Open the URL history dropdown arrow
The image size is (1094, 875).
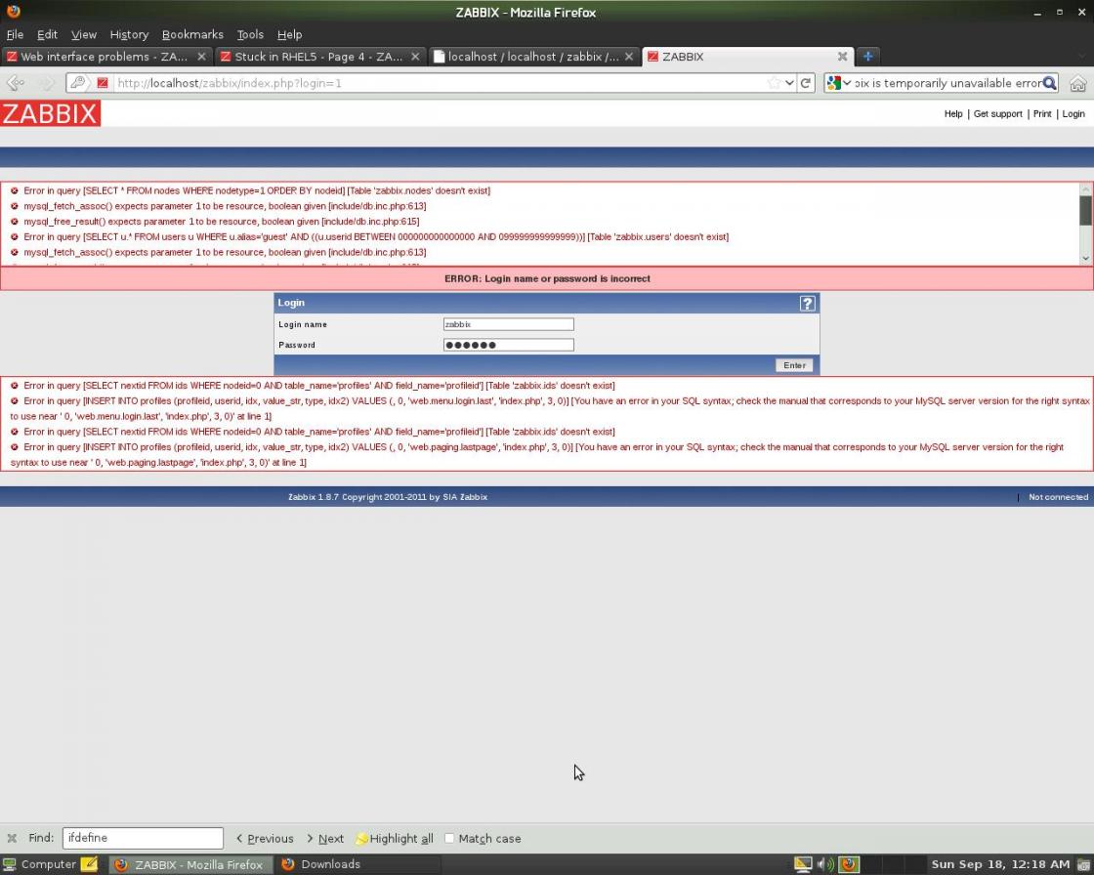point(789,83)
